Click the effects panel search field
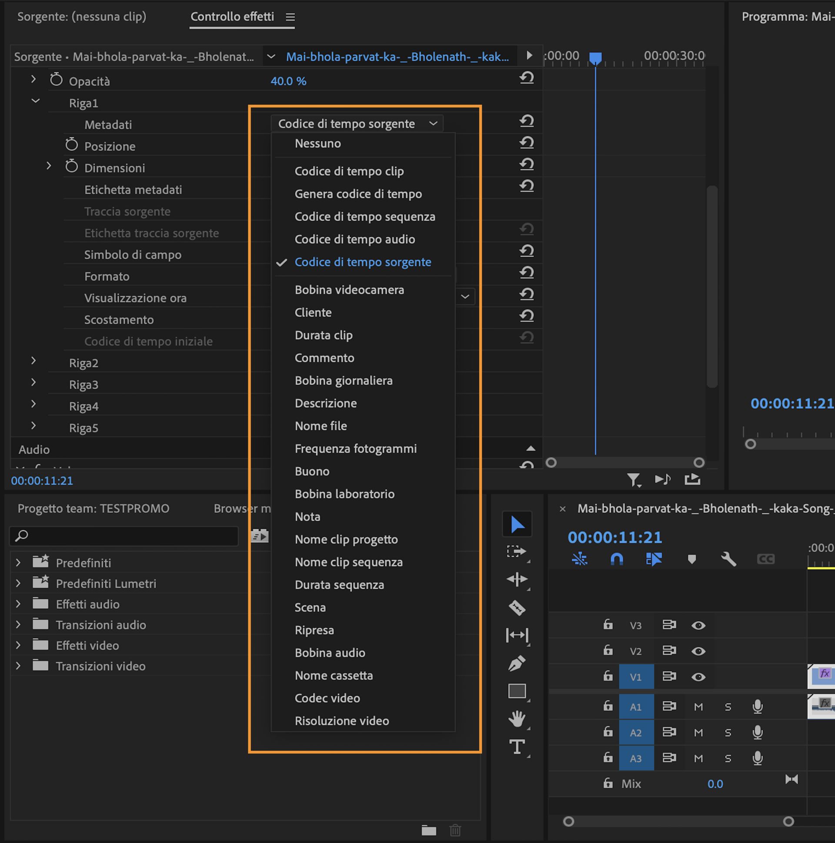This screenshot has width=835, height=843. [x=124, y=536]
